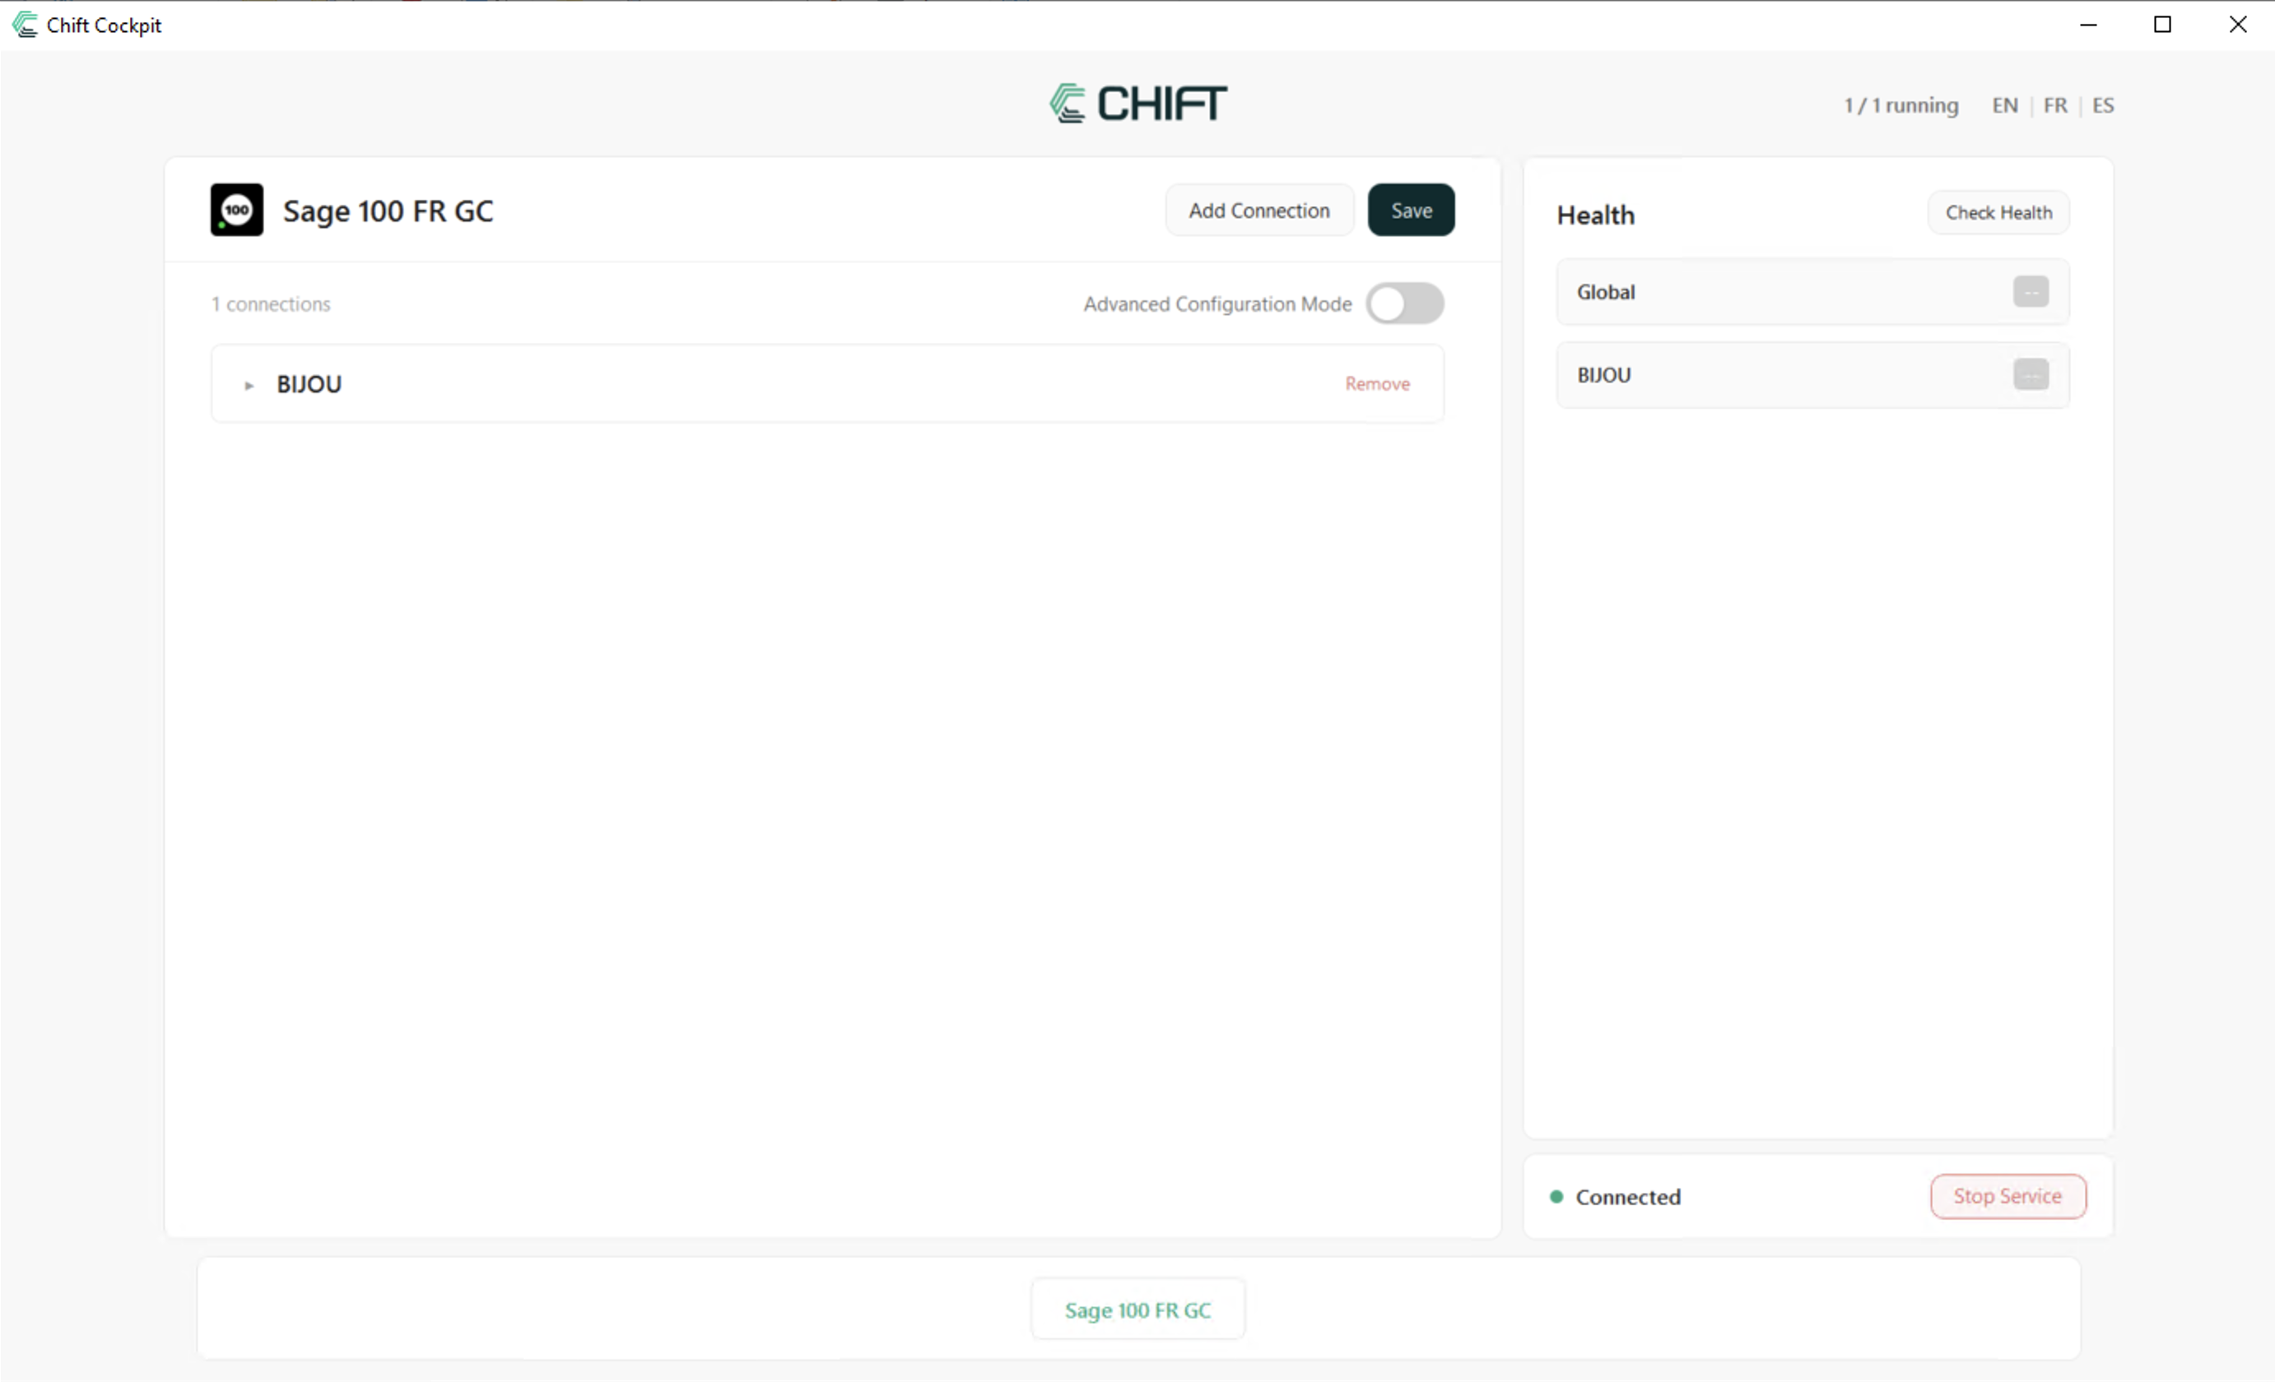
Task: Click the Global health status indicator
Action: [2030, 291]
